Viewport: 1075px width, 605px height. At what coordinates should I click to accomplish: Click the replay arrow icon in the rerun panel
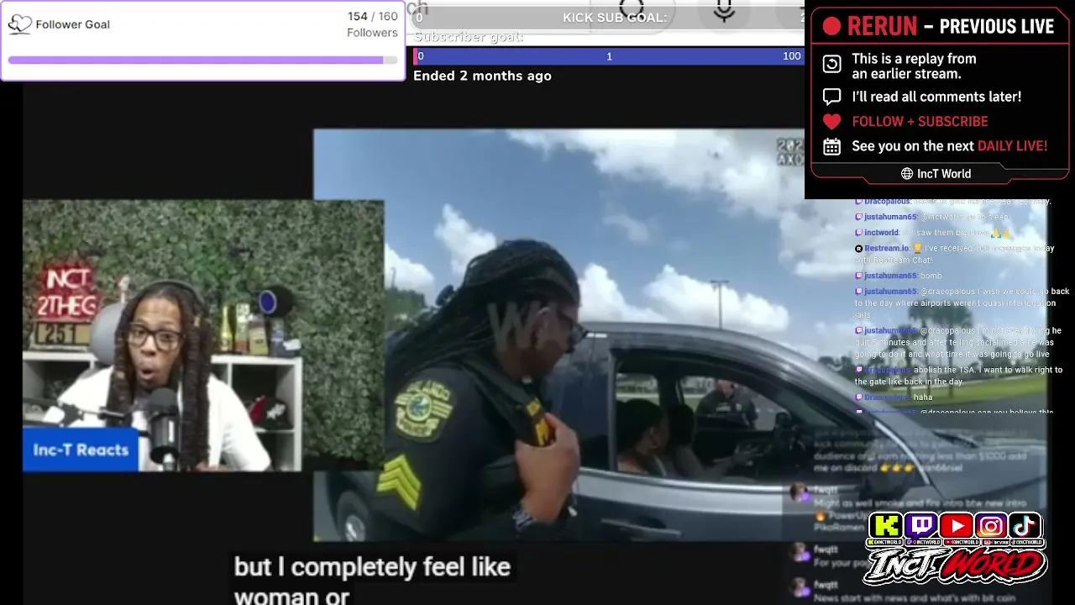click(831, 64)
